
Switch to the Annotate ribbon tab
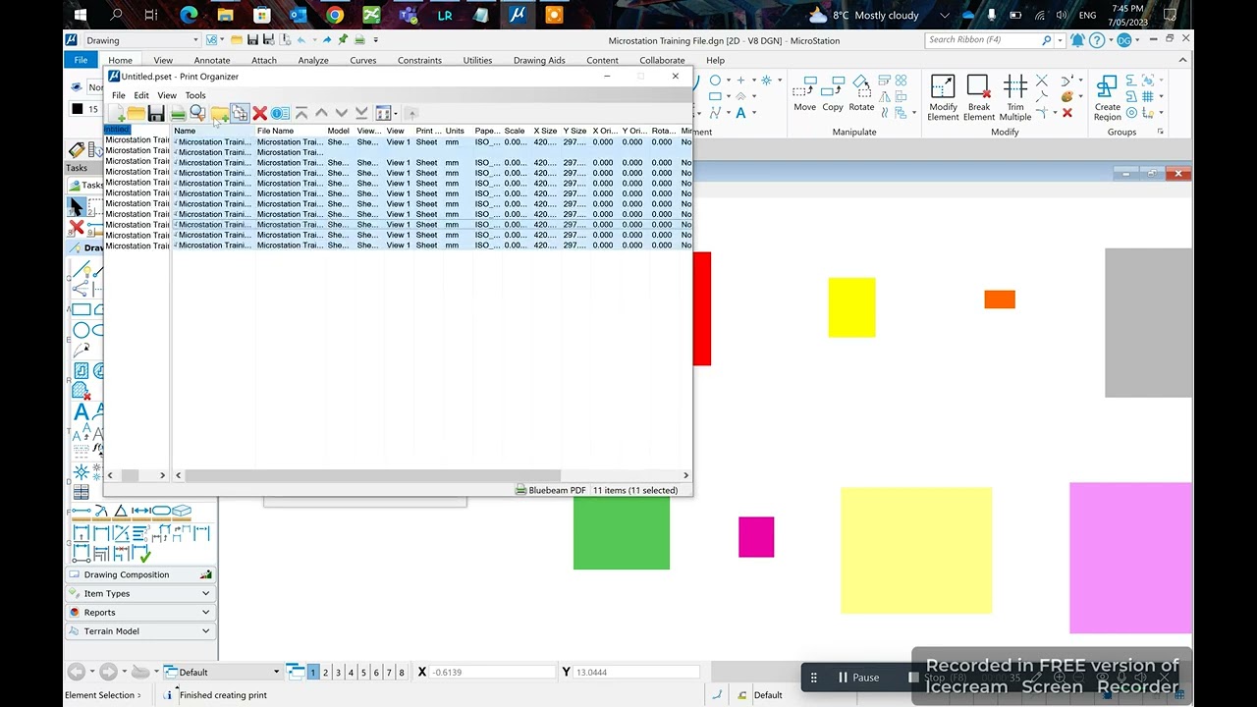(212, 60)
